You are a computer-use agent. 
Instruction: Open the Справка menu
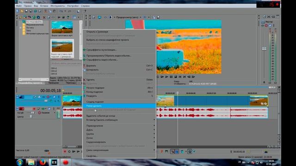pos(85,6)
